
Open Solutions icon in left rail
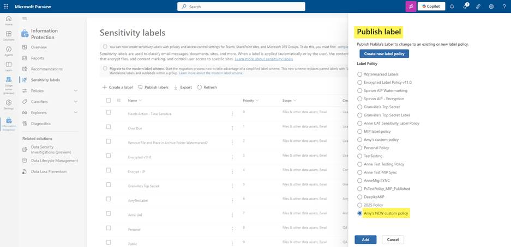(9, 35)
